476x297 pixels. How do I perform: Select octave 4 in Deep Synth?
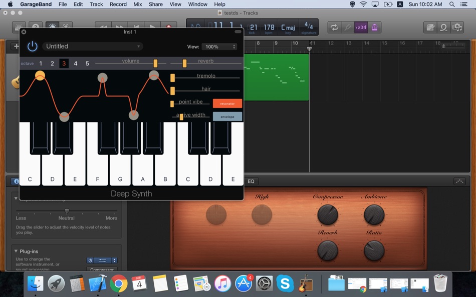(75, 63)
